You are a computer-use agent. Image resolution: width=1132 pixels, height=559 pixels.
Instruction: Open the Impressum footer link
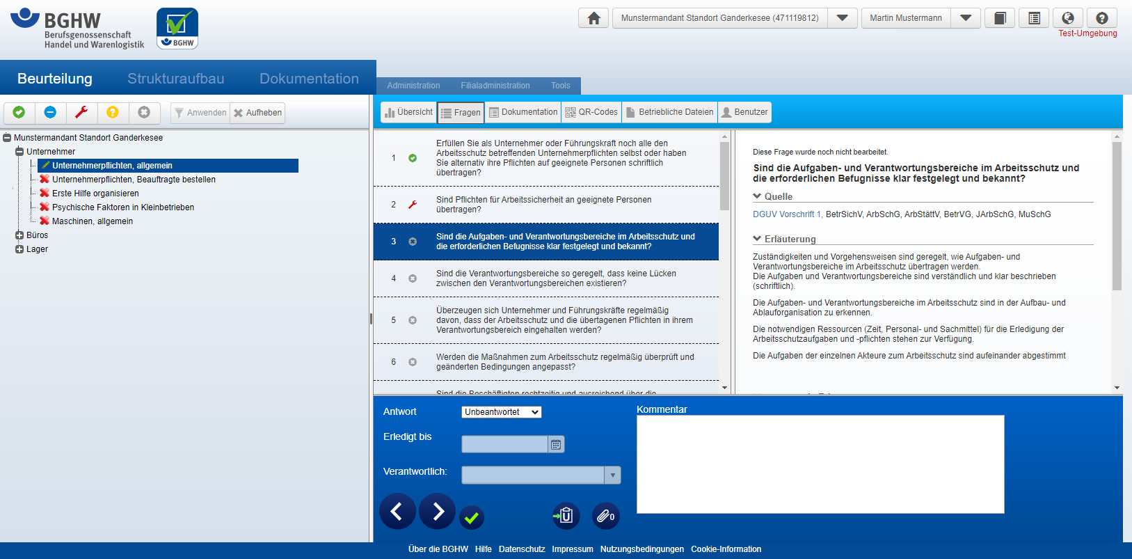pos(573,549)
